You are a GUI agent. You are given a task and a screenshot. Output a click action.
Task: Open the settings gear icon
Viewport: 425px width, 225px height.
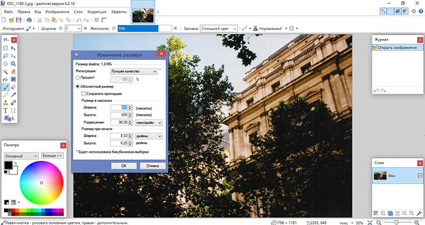(x=414, y=11)
